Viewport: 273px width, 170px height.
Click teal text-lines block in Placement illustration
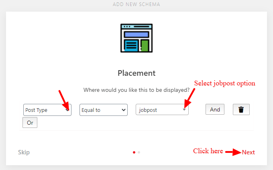(131, 46)
